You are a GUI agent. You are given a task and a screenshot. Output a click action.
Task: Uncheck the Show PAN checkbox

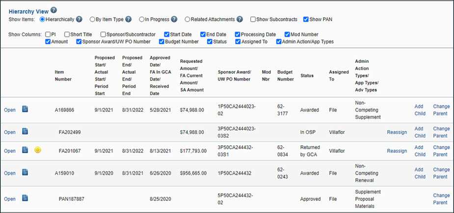coord(306,20)
